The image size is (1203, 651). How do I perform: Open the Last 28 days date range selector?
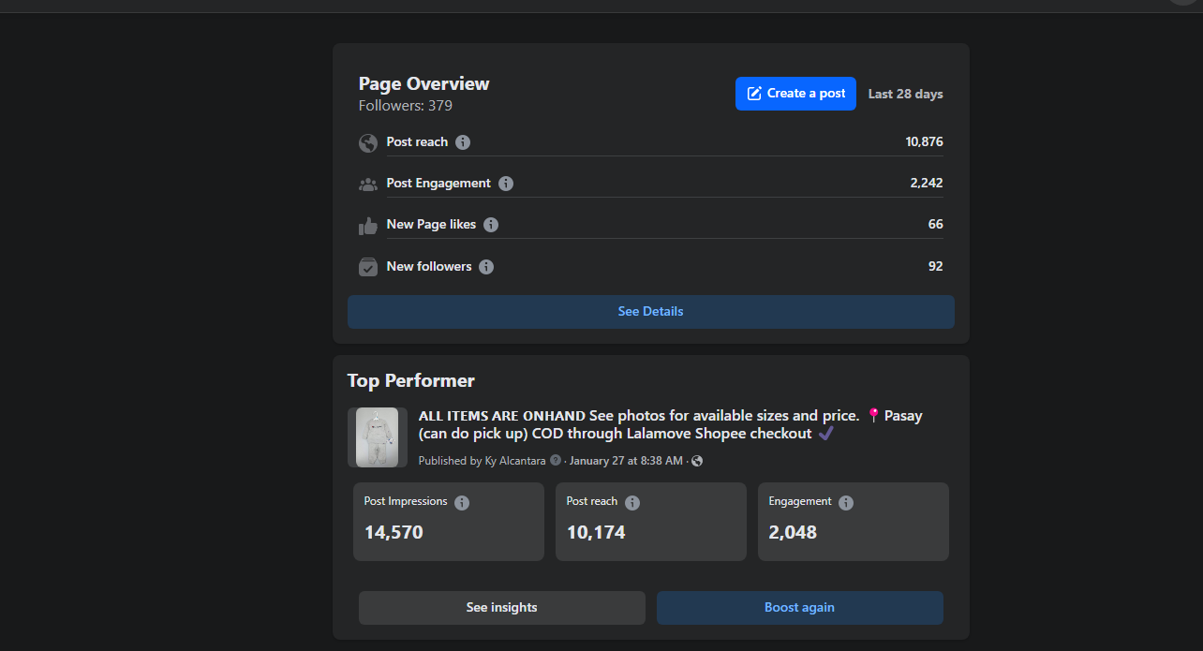pos(905,94)
